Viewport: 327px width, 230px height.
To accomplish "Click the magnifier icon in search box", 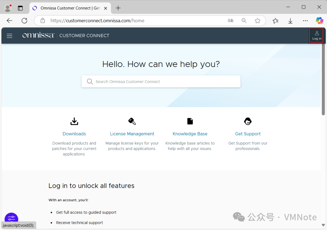I will click(x=90, y=82).
